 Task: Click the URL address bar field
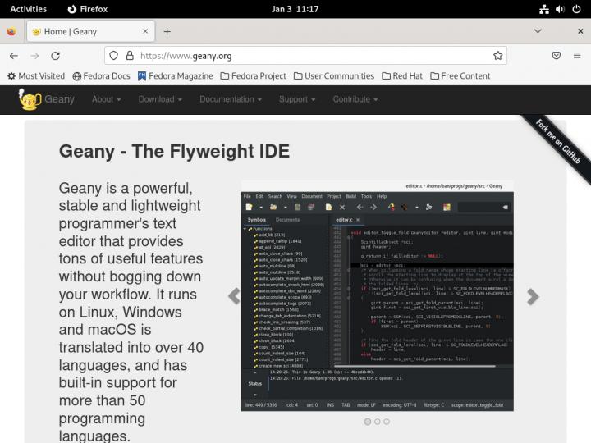pyautogui.click(x=312, y=56)
